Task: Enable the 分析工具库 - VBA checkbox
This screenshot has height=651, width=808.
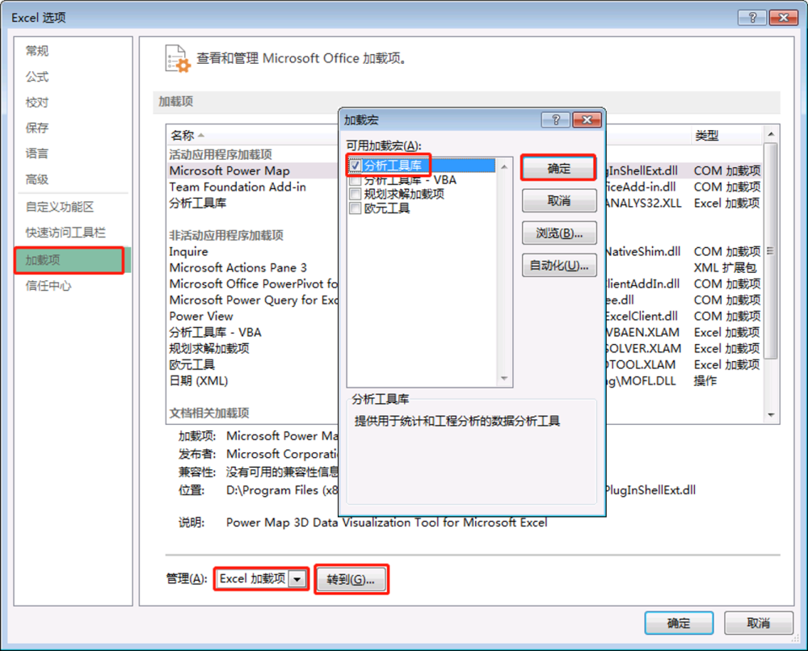Action: pos(353,179)
